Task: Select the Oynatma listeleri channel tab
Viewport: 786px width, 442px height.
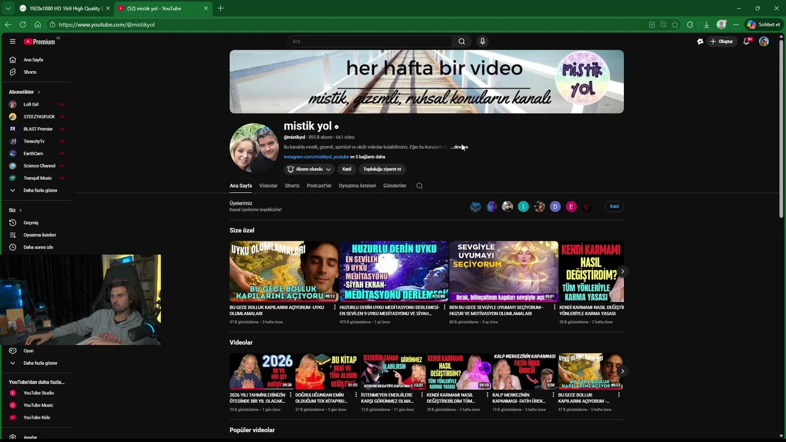Action: [x=357, y=185]
